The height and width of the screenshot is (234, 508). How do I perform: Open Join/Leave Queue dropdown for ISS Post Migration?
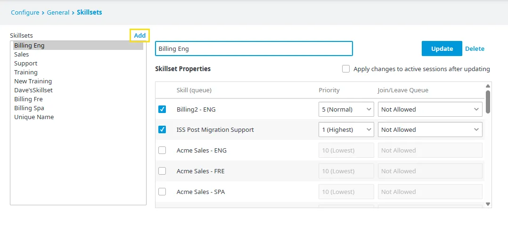point(430,129)
